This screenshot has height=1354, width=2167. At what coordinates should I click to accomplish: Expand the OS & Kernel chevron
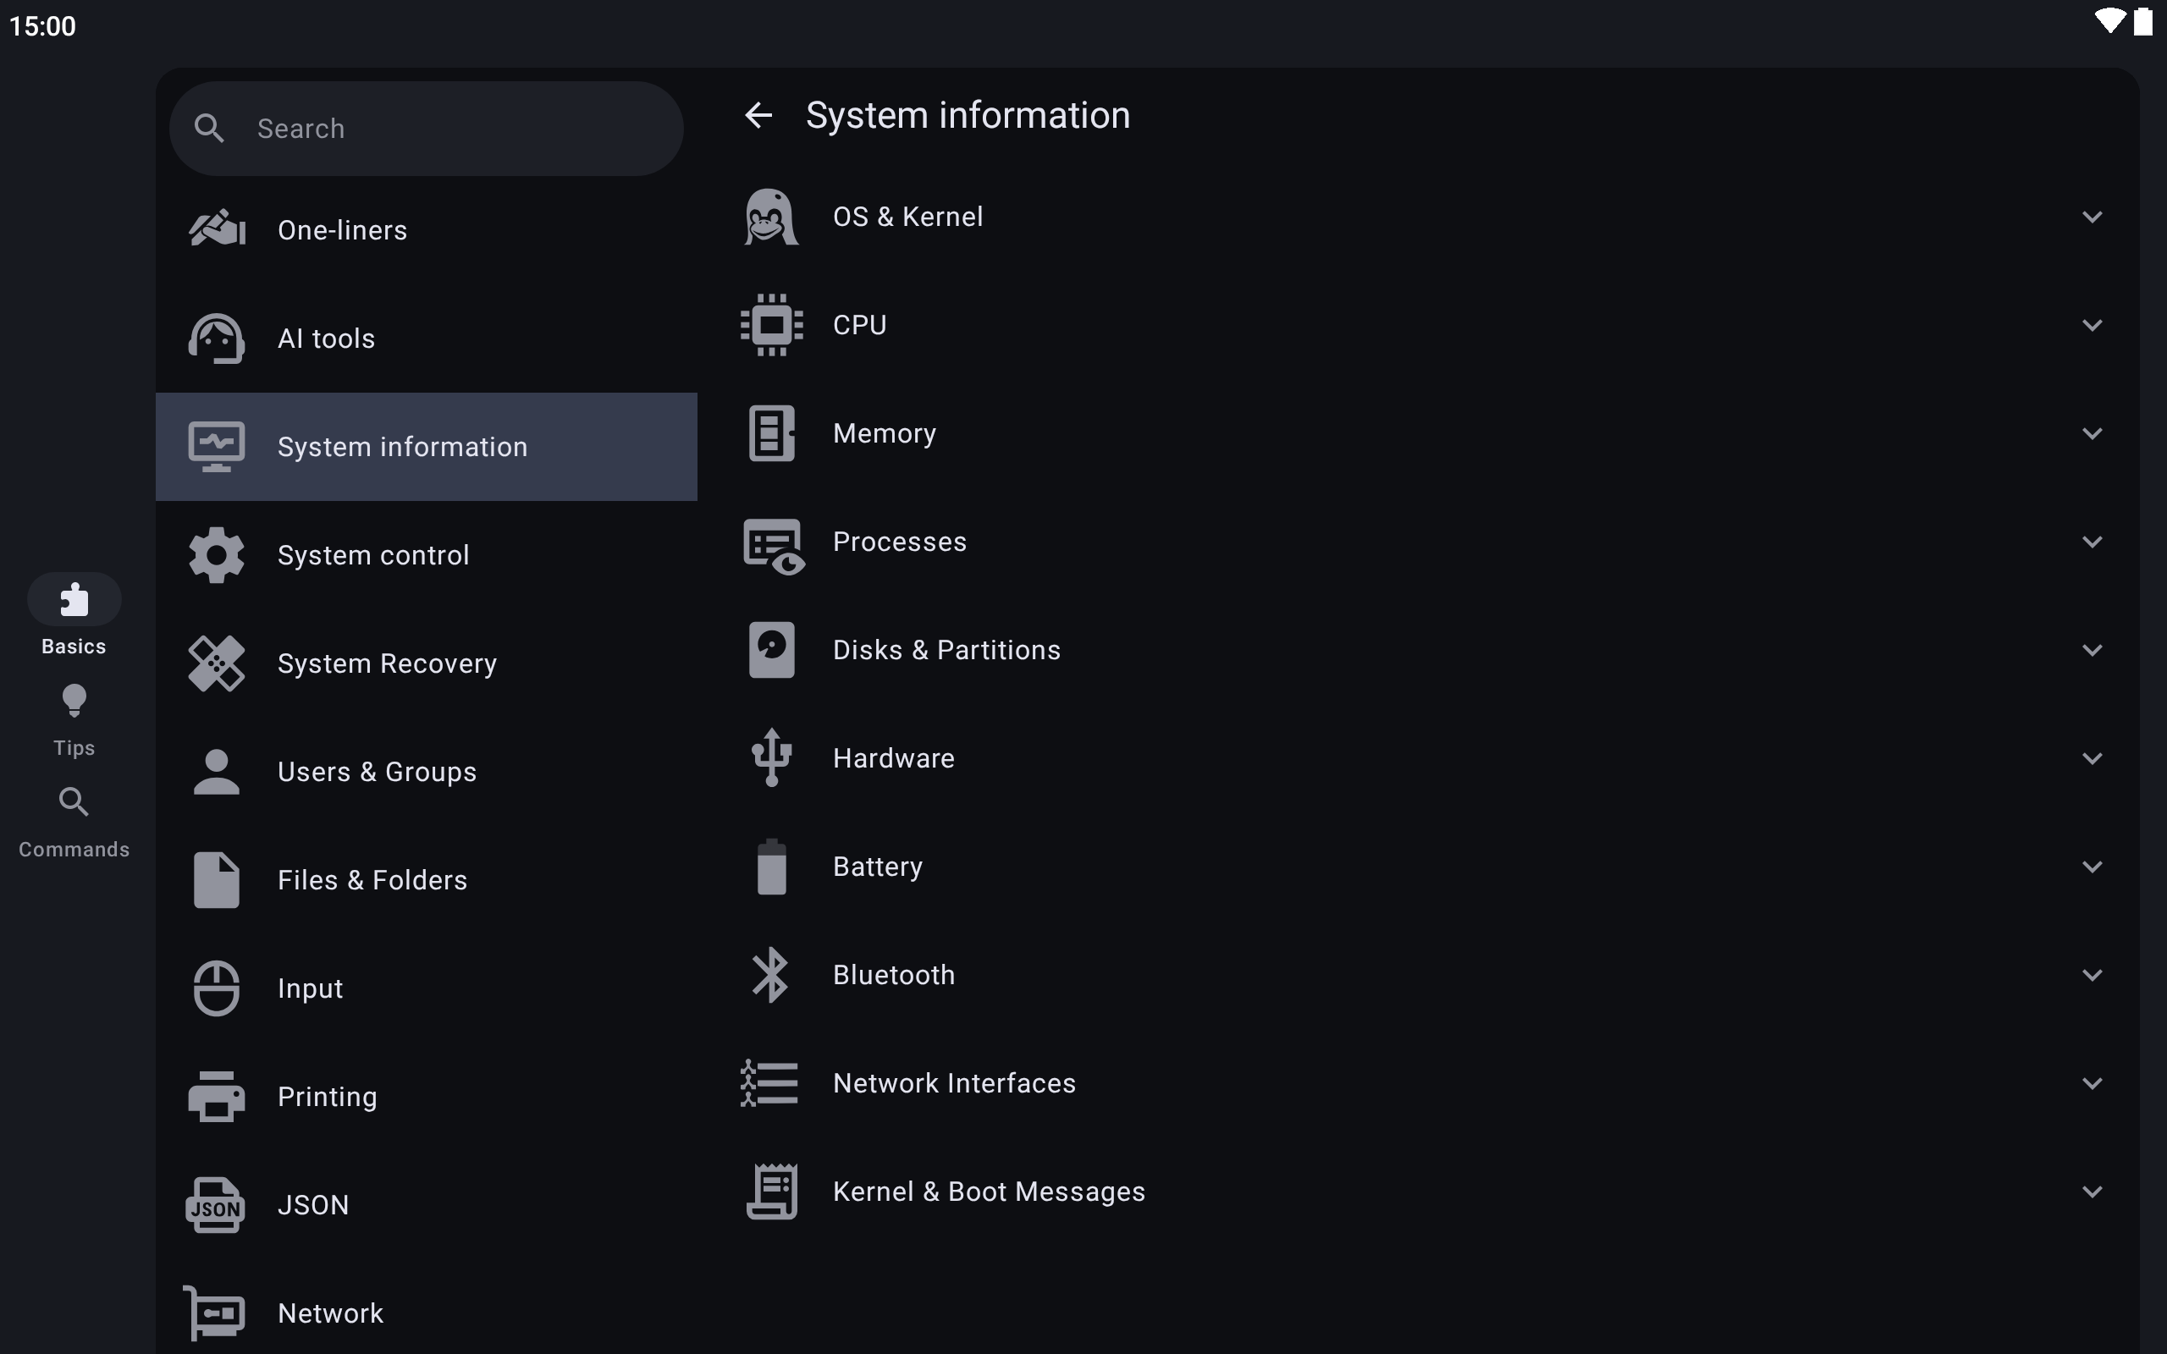tap(2092, 217)
